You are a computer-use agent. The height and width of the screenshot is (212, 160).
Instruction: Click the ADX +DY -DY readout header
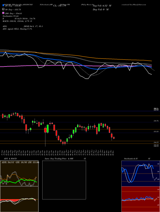pos(20,162)
